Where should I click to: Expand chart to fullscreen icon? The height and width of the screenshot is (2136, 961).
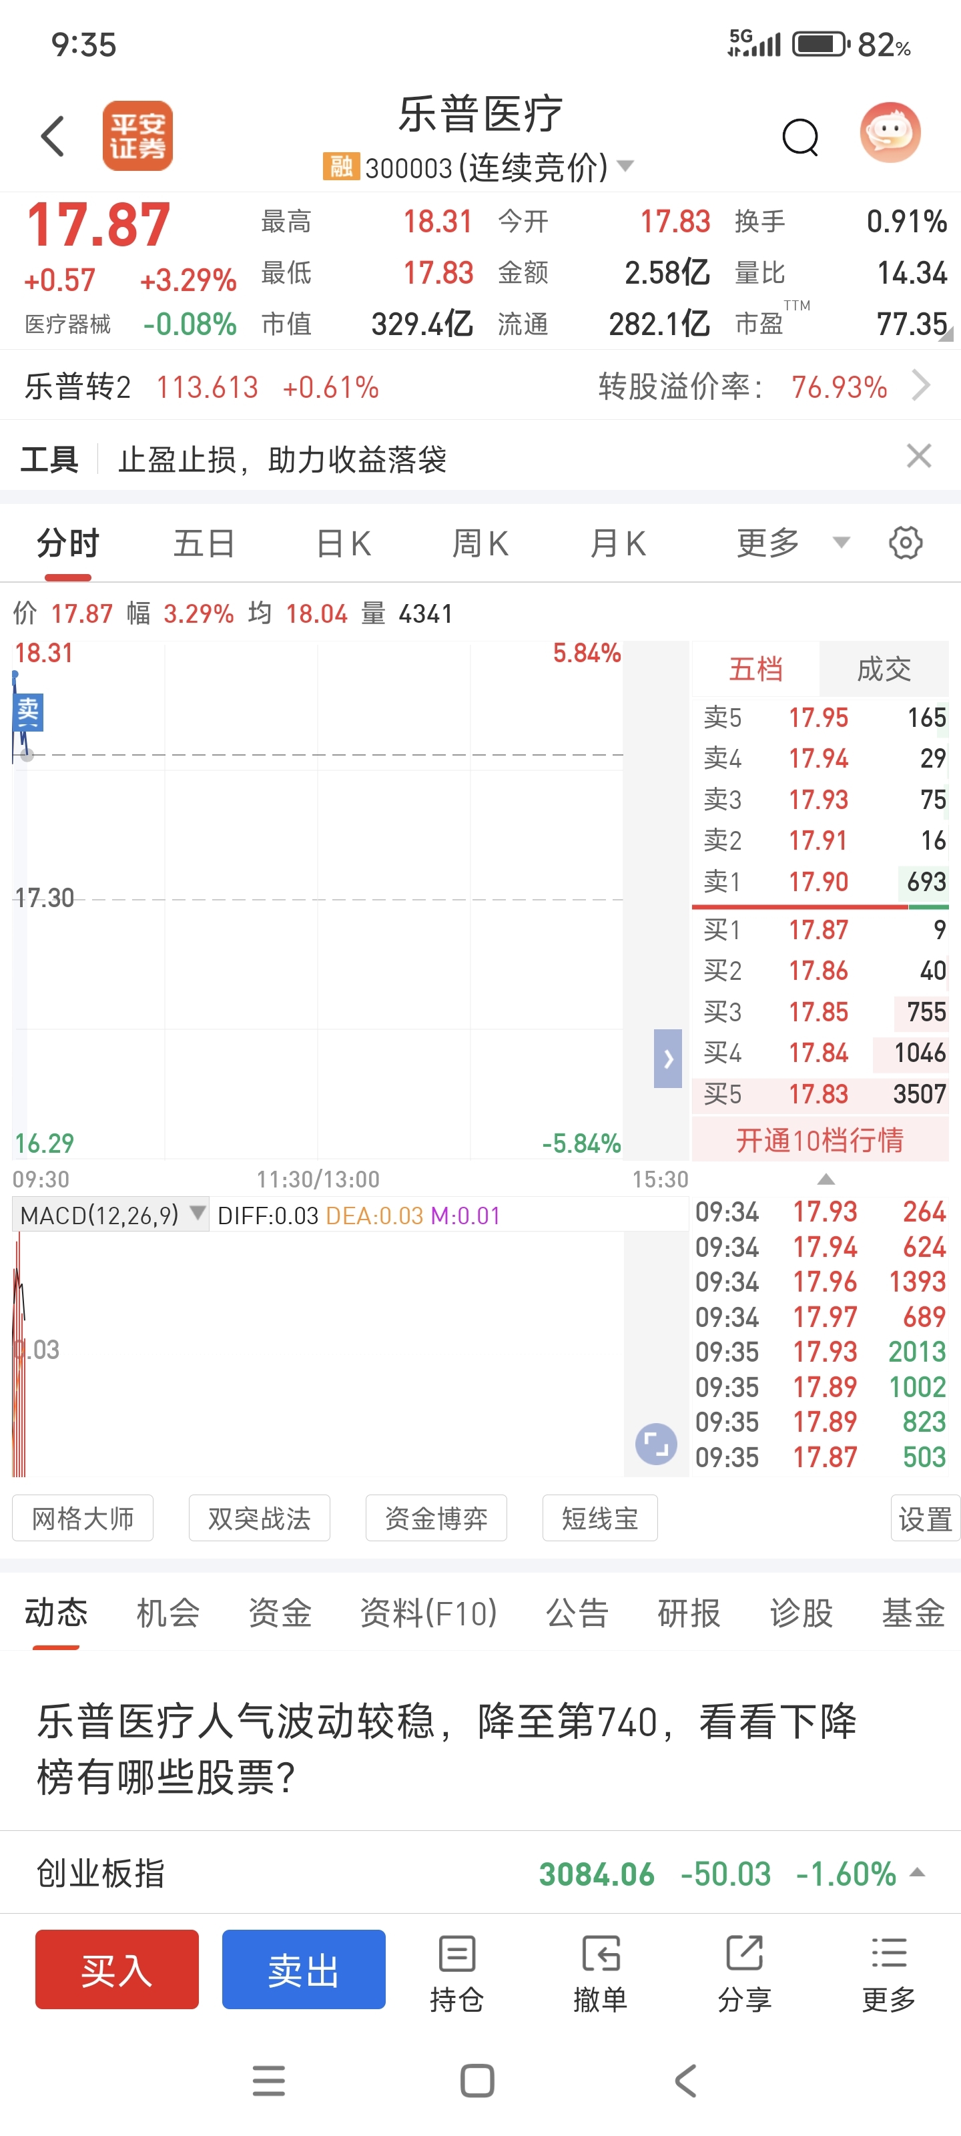click(656, 1444)
